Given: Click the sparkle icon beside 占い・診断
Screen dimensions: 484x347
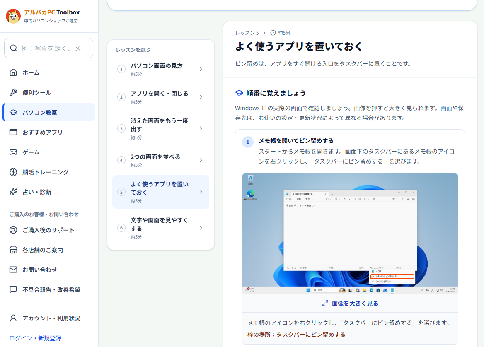Looking at the screenshot, I should click(13, 192).
